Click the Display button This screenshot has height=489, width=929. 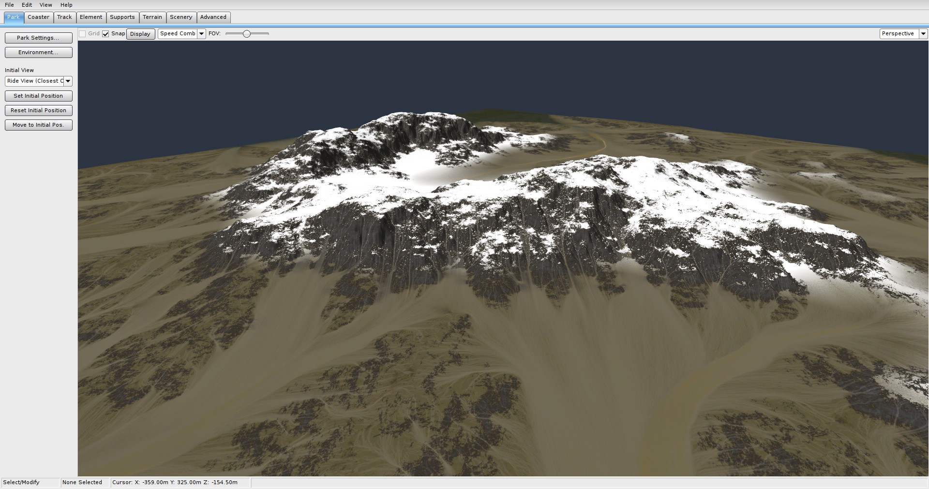point(140,34)
